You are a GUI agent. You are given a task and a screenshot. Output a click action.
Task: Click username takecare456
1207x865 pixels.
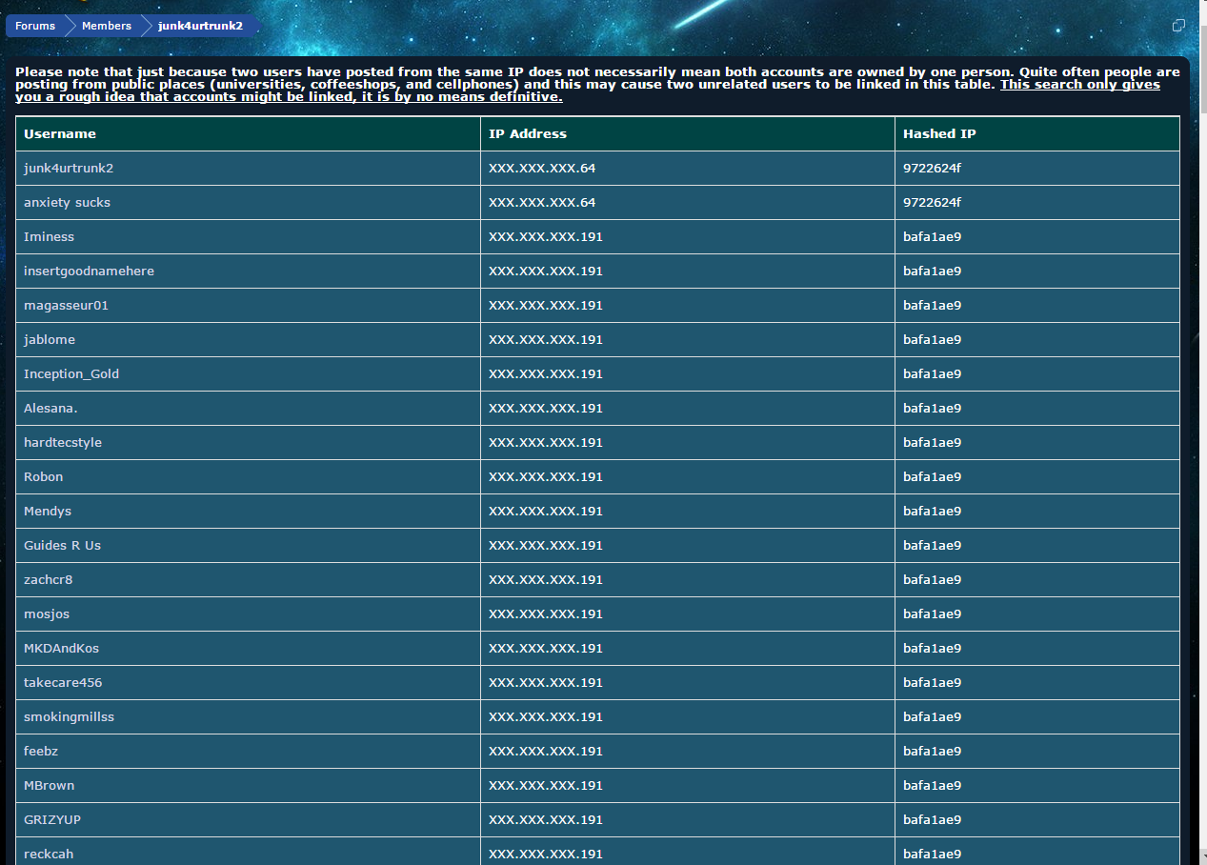point(63,683)
